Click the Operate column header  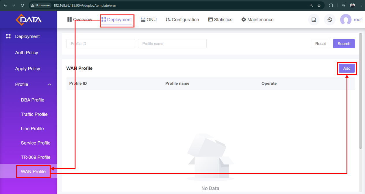point(269,83)
